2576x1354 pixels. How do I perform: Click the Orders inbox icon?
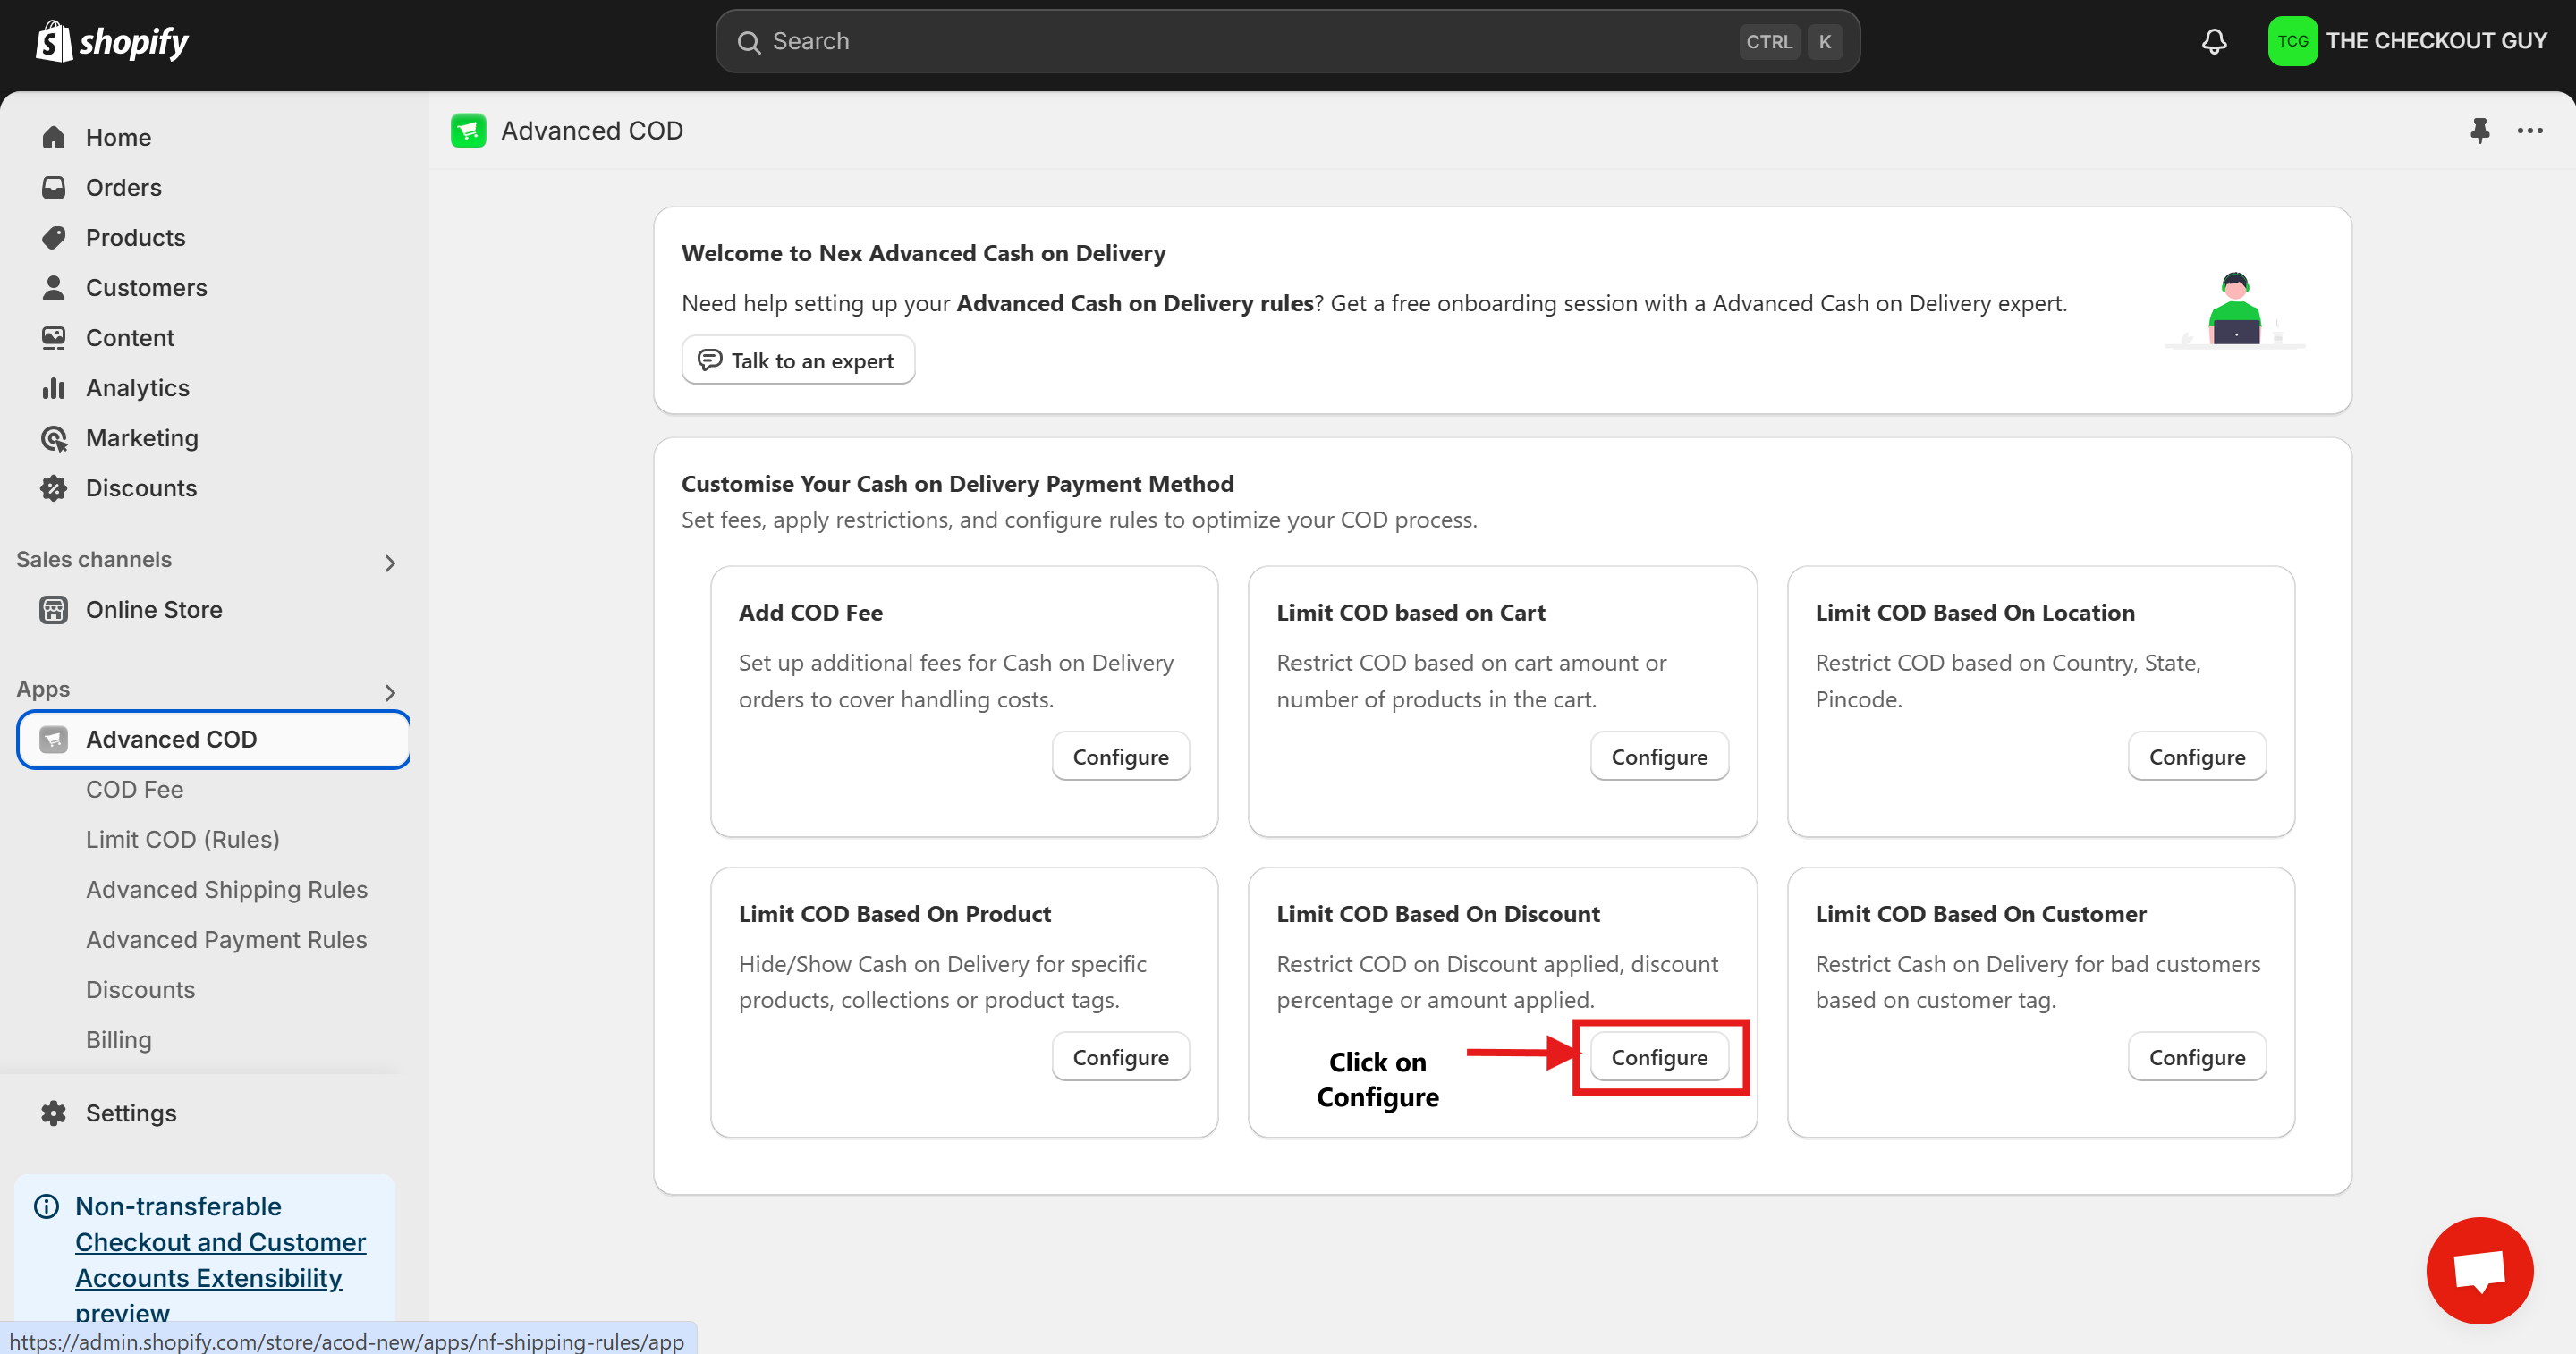click(x=54, y=187)
